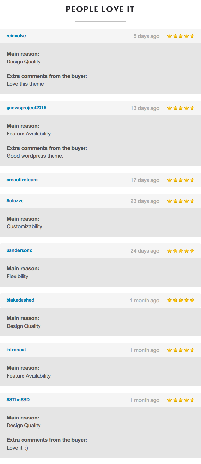Click the "13 days ago" timestamp
201x464 pixels.
(145, 108)
